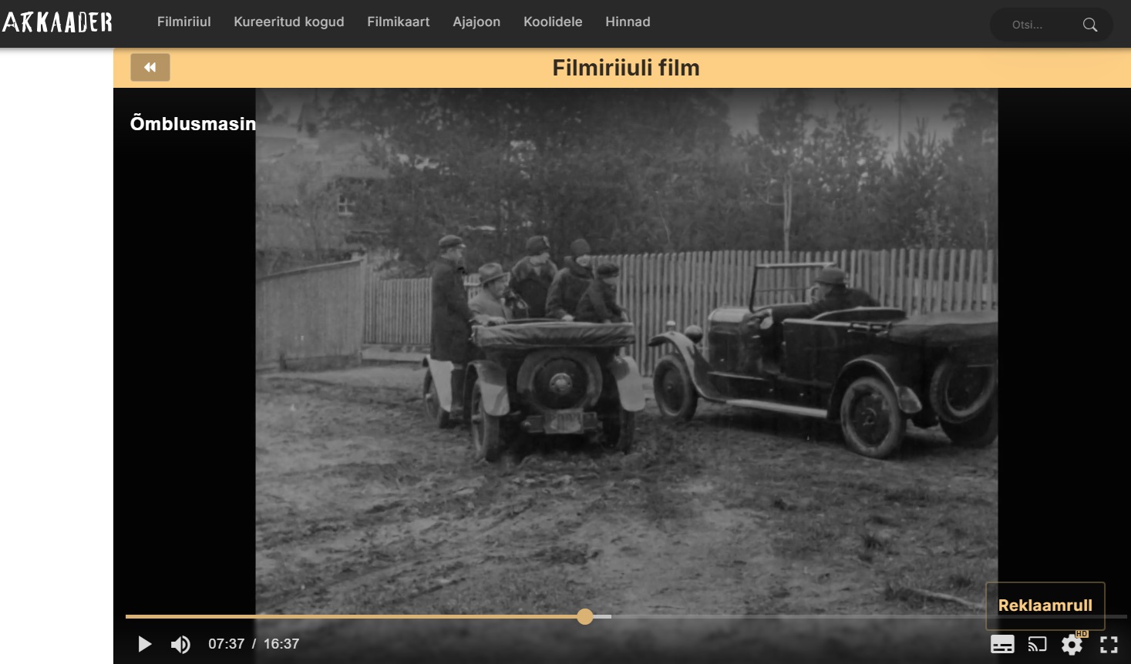Click the double-arrow back button
The width and height of the screenshot is (1131, 664).
(x=150, y=68)
